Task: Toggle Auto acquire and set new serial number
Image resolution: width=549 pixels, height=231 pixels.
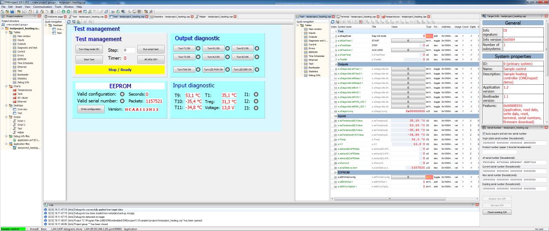Action: tap(484, 133)
